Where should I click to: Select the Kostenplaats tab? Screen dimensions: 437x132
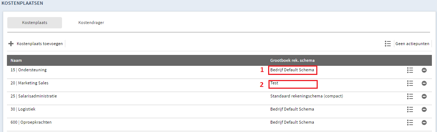point(35,23)
